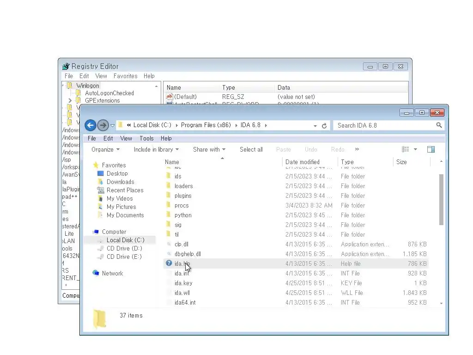Change view using the view mode icon
The image size is (473, 355).
(405, 149)
